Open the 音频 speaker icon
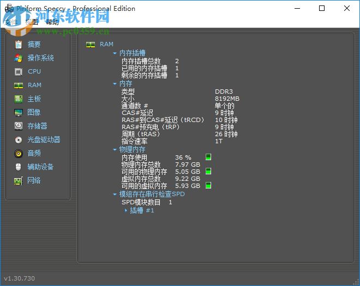Screen dimensions: 360x286 point(19,154)
